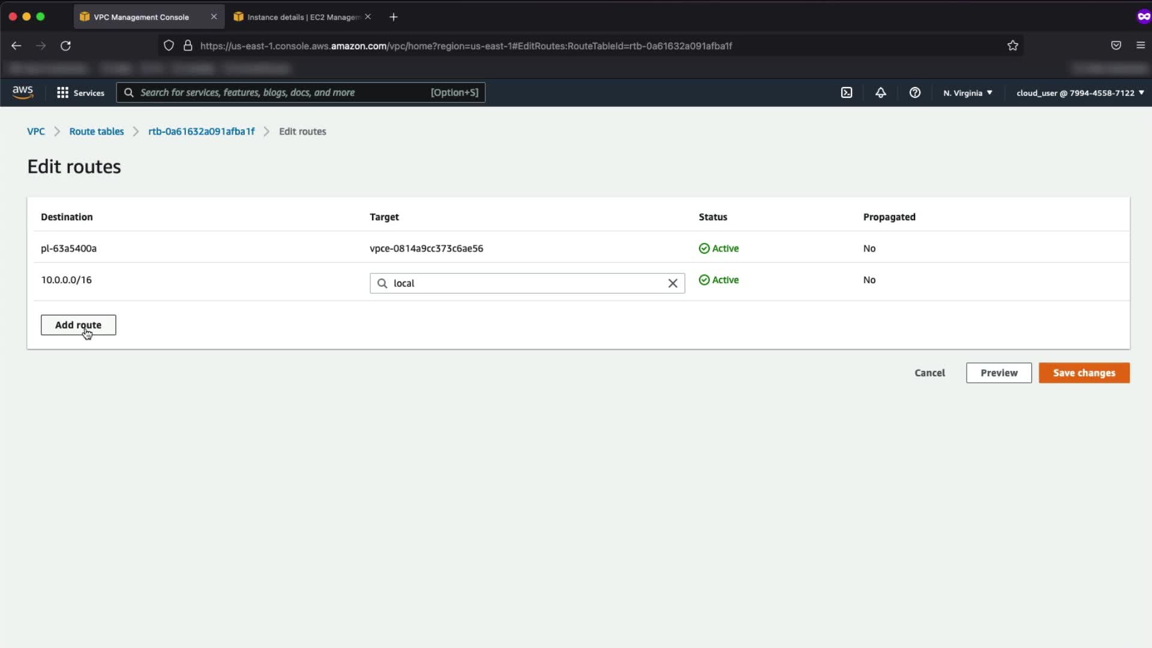The height and width of the screenshot is (648, 1152).
Task: Click the local target search field
Action: pos(522,283)
